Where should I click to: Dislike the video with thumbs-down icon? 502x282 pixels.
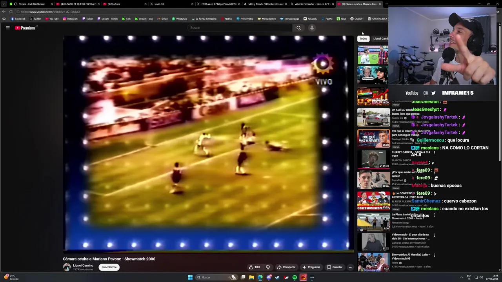pyautogui.click(x=268, y=267)
